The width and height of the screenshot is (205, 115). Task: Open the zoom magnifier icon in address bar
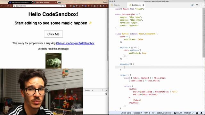coord(61,6)
